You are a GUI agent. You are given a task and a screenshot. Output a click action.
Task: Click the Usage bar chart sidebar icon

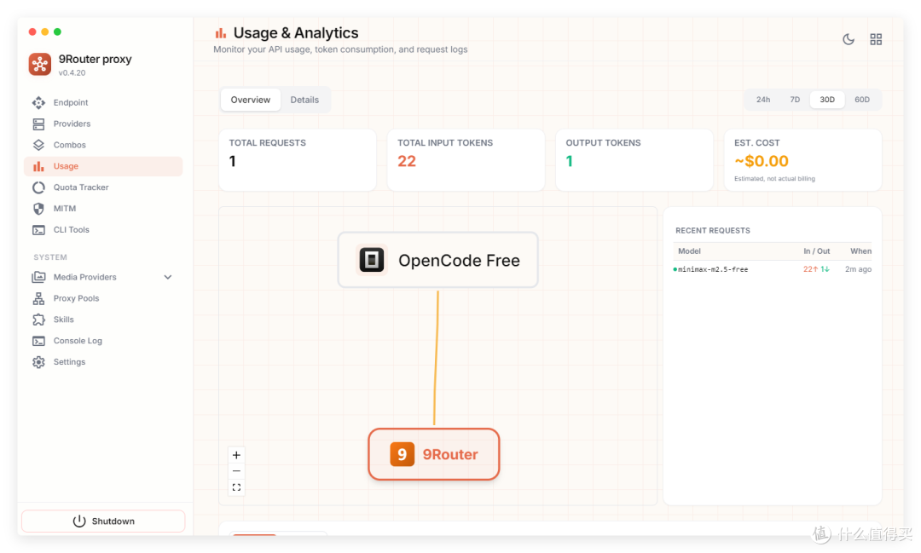click(x=38, y=166)
